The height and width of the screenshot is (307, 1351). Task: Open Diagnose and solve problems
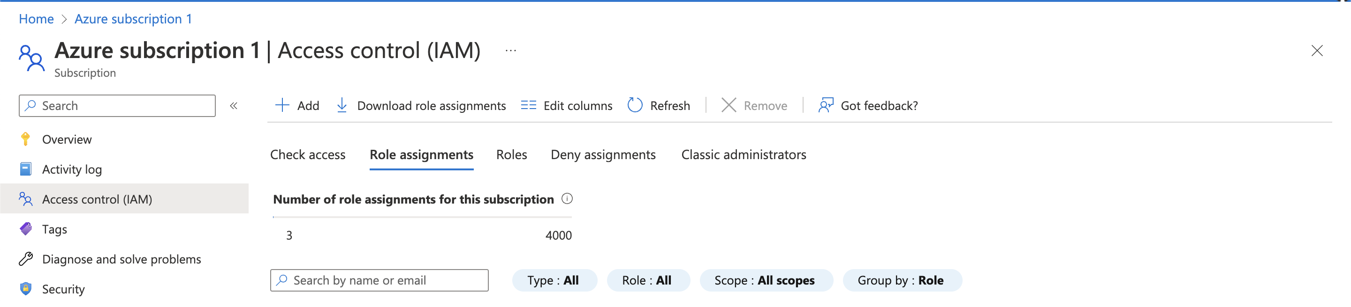tap(121, 259)
